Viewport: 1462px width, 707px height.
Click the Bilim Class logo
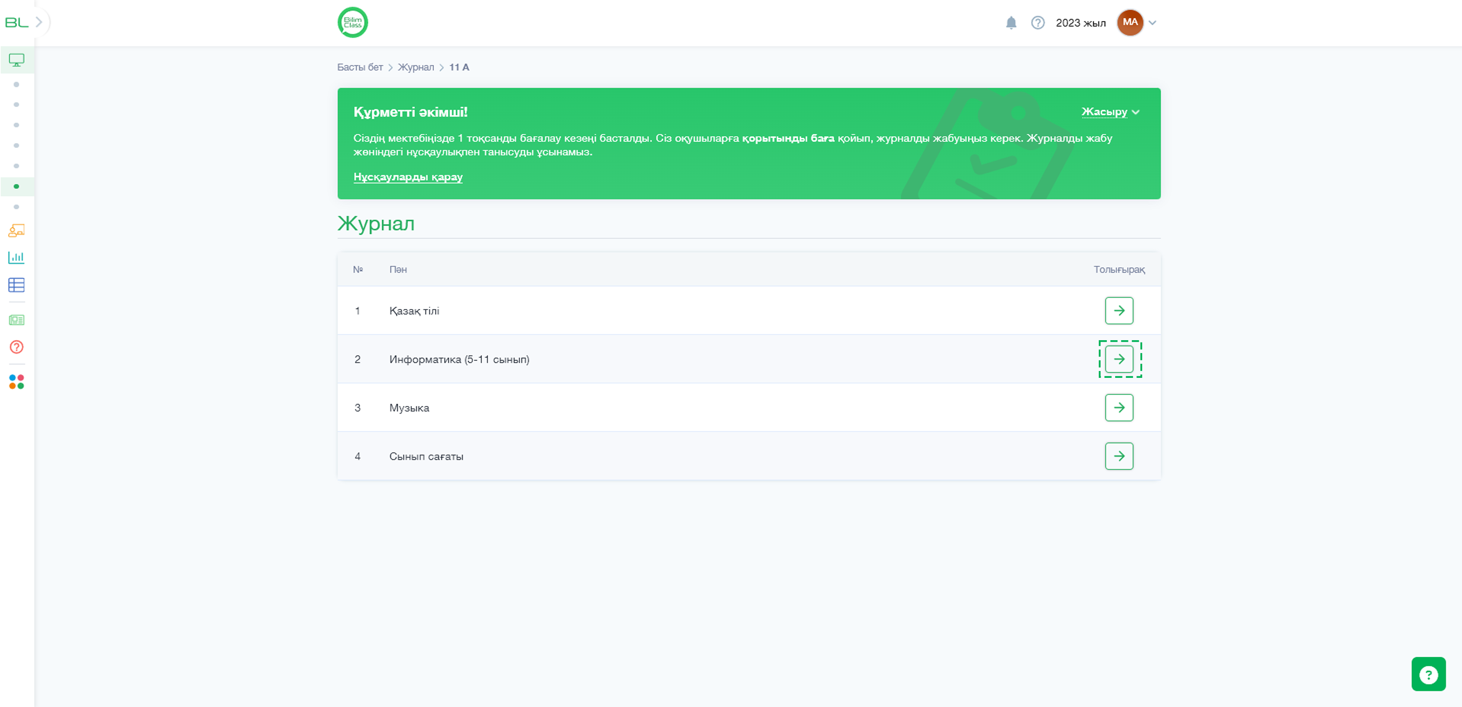pyautogui.click(x=353, y=23)
